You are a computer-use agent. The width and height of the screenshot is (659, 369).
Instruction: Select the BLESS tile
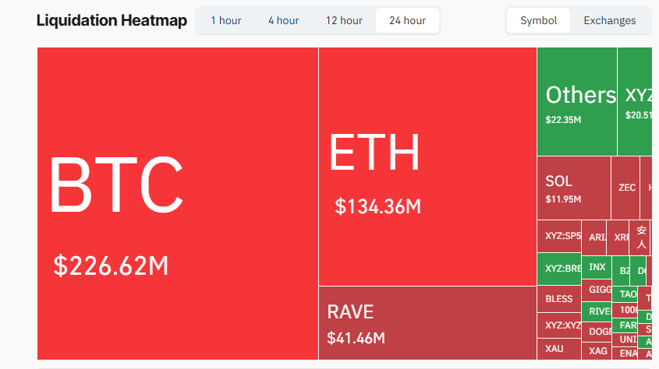[x=559, y=299]
